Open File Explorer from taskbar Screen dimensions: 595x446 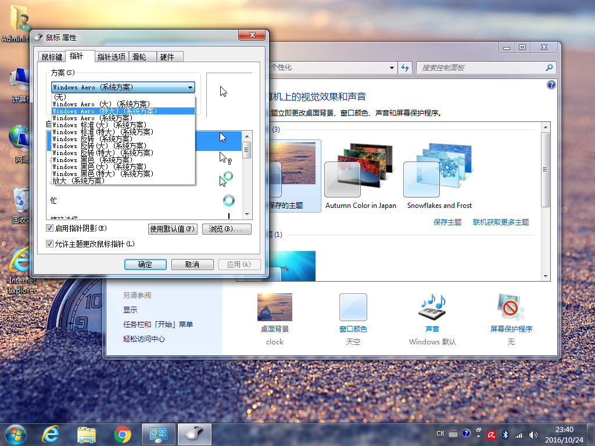click(x=87, y=434)
